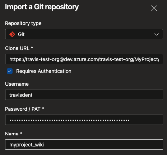Close the Import a Git repository dialog
This screenshot has width=167, height=155.
click(x=154, y=8)
